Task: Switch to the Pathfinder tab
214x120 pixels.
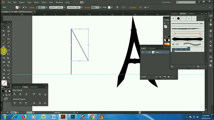Action: point(34,87)
